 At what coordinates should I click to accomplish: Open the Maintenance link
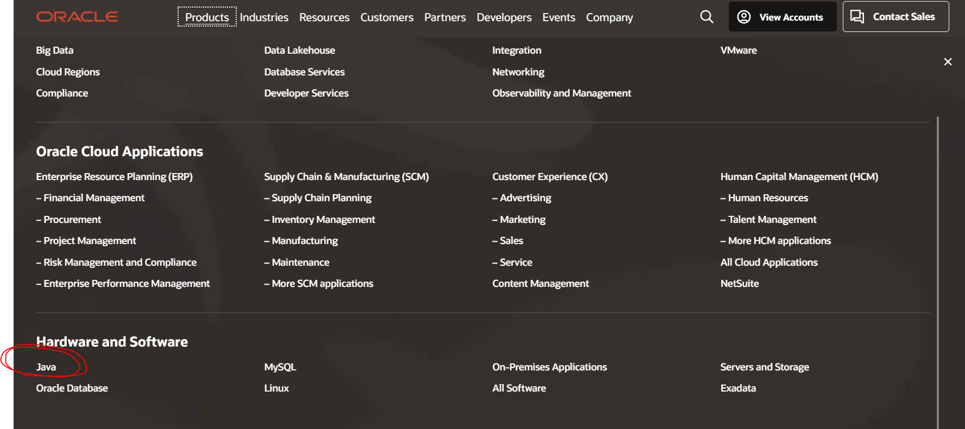pos(297,262)
